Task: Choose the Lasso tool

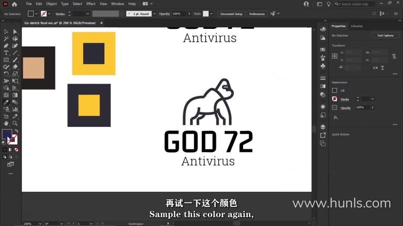Action: (x=15, y=39)
